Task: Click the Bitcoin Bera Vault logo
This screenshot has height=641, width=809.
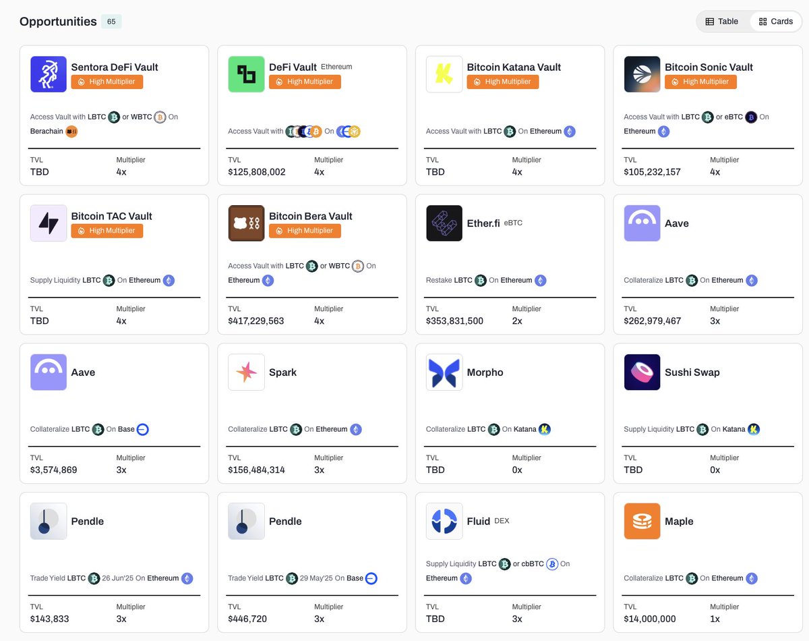Action: (246, 223)
